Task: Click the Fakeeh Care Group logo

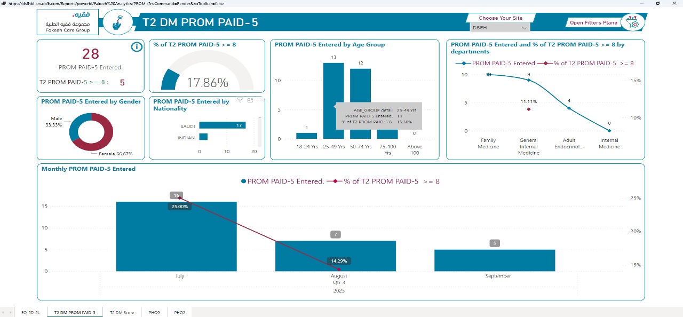Action: pyautogui.click(x=68, y=23)
